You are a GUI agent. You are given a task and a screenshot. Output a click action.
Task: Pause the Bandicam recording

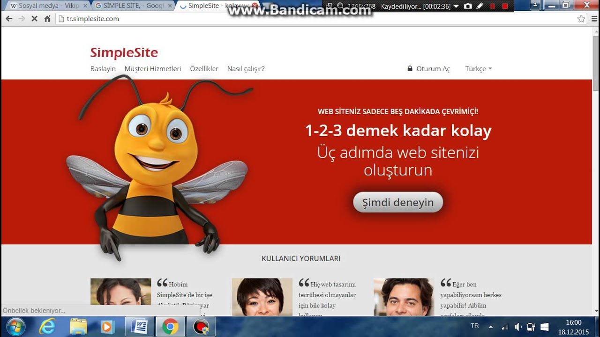(x=492, y=6)
